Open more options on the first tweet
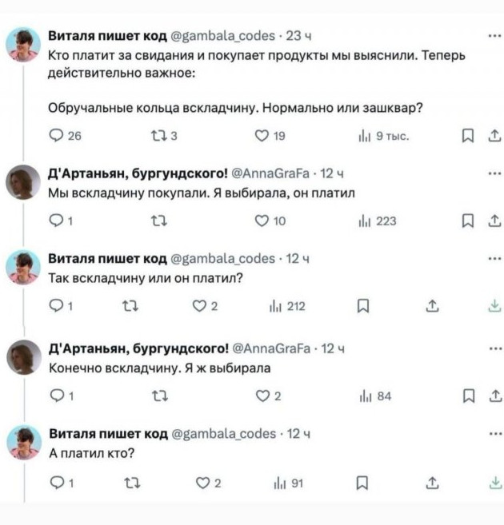Screen dimensions: 504x525 [x=494, y=34]
